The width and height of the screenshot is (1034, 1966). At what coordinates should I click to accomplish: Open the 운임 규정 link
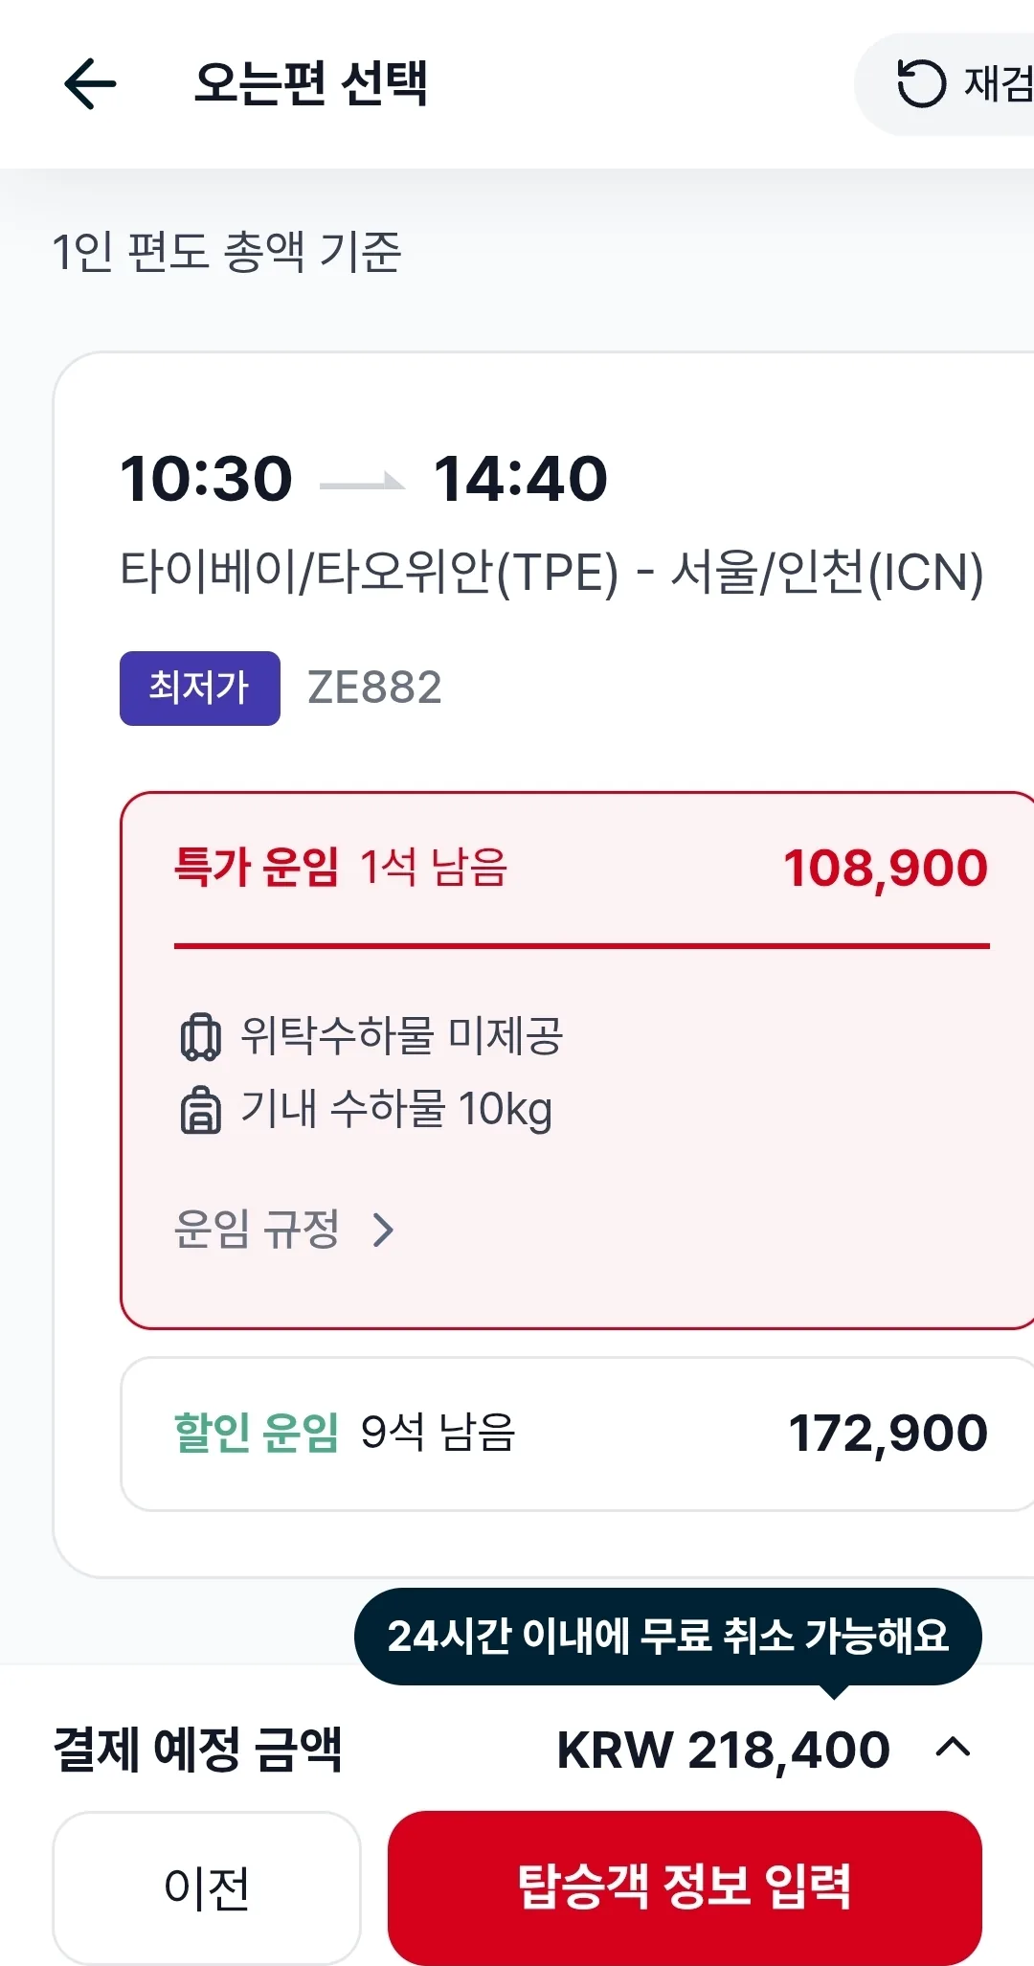[x=257, y=1230]
